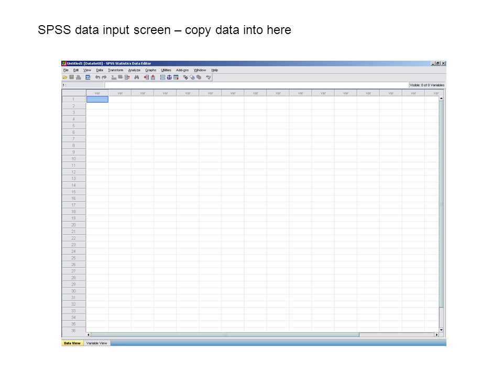Close the SPSS Data Editor window
Image resolution: width=503 pixels, height=377 pixels.
[x=443, y=63]
